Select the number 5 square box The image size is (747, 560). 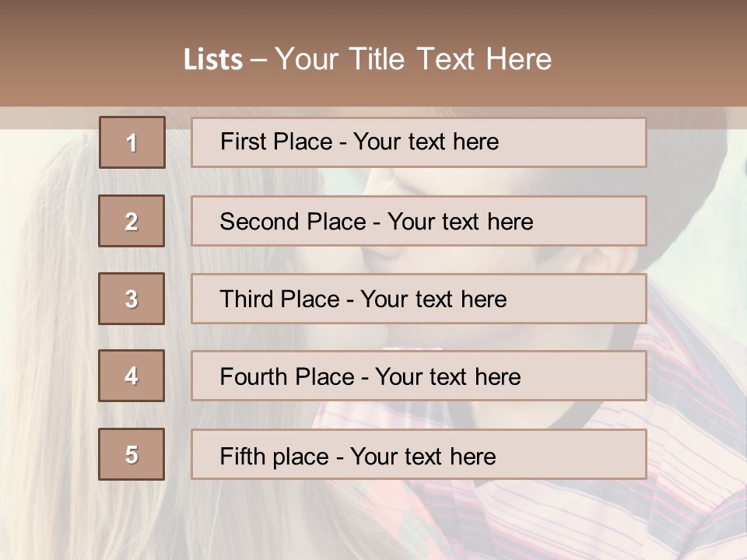(132, 454)
